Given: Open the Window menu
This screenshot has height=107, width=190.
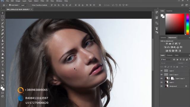Looking at the screenshot, I should (x=59, y=1).
